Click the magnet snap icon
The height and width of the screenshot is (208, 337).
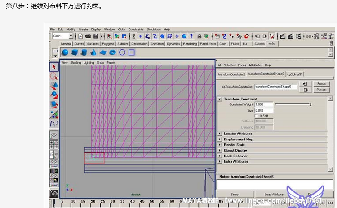pyautogui.click(x=246, y=36)
